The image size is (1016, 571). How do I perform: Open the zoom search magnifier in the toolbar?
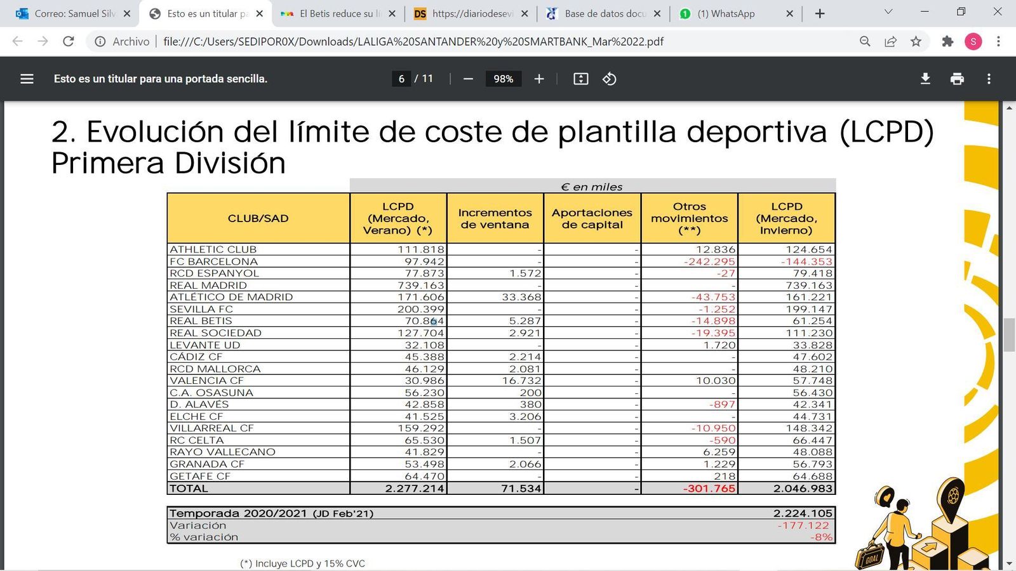click(x=865, y=41)
